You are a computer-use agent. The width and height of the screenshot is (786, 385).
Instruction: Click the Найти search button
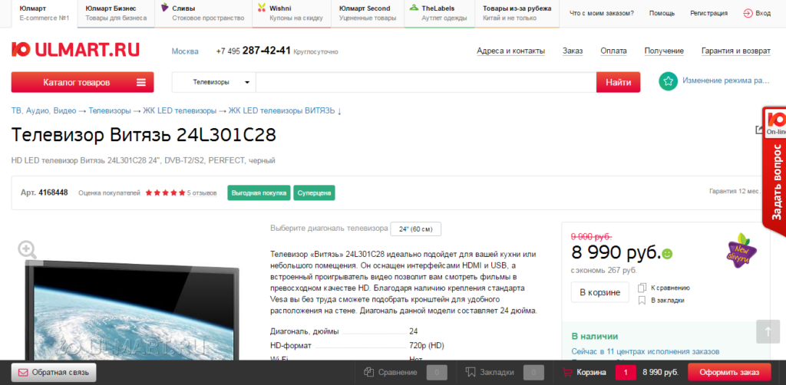(618, 82)
